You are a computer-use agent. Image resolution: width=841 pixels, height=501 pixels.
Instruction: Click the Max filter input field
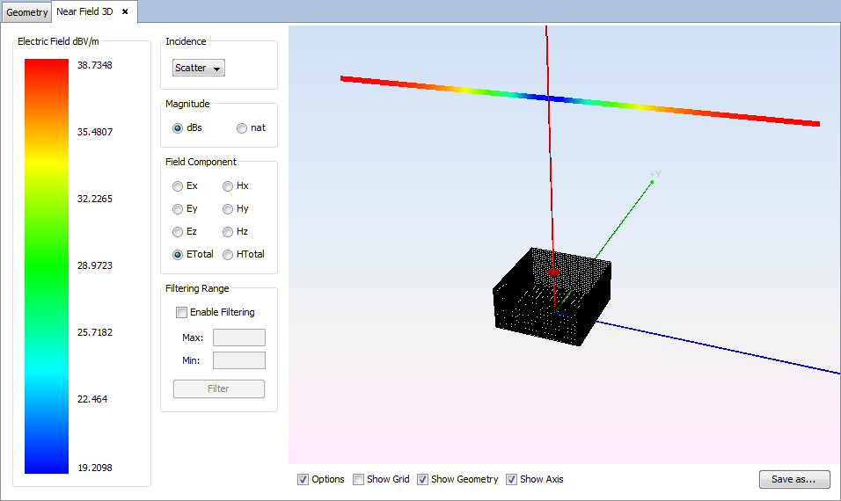(238, 338)
